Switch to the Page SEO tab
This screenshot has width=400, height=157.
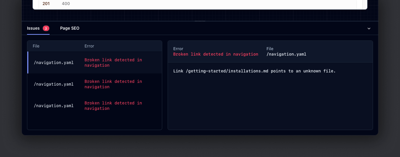(x=69, y=28)
